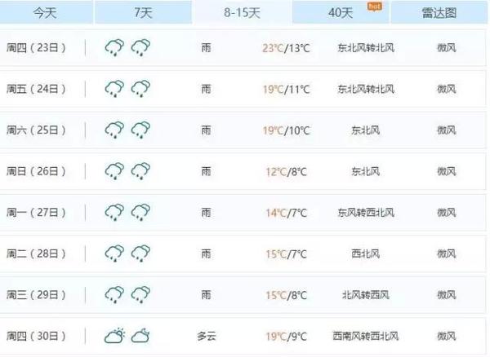Click the 23℃/13℃ temperature text
490x357 pixels.
(x=286, y=48)
